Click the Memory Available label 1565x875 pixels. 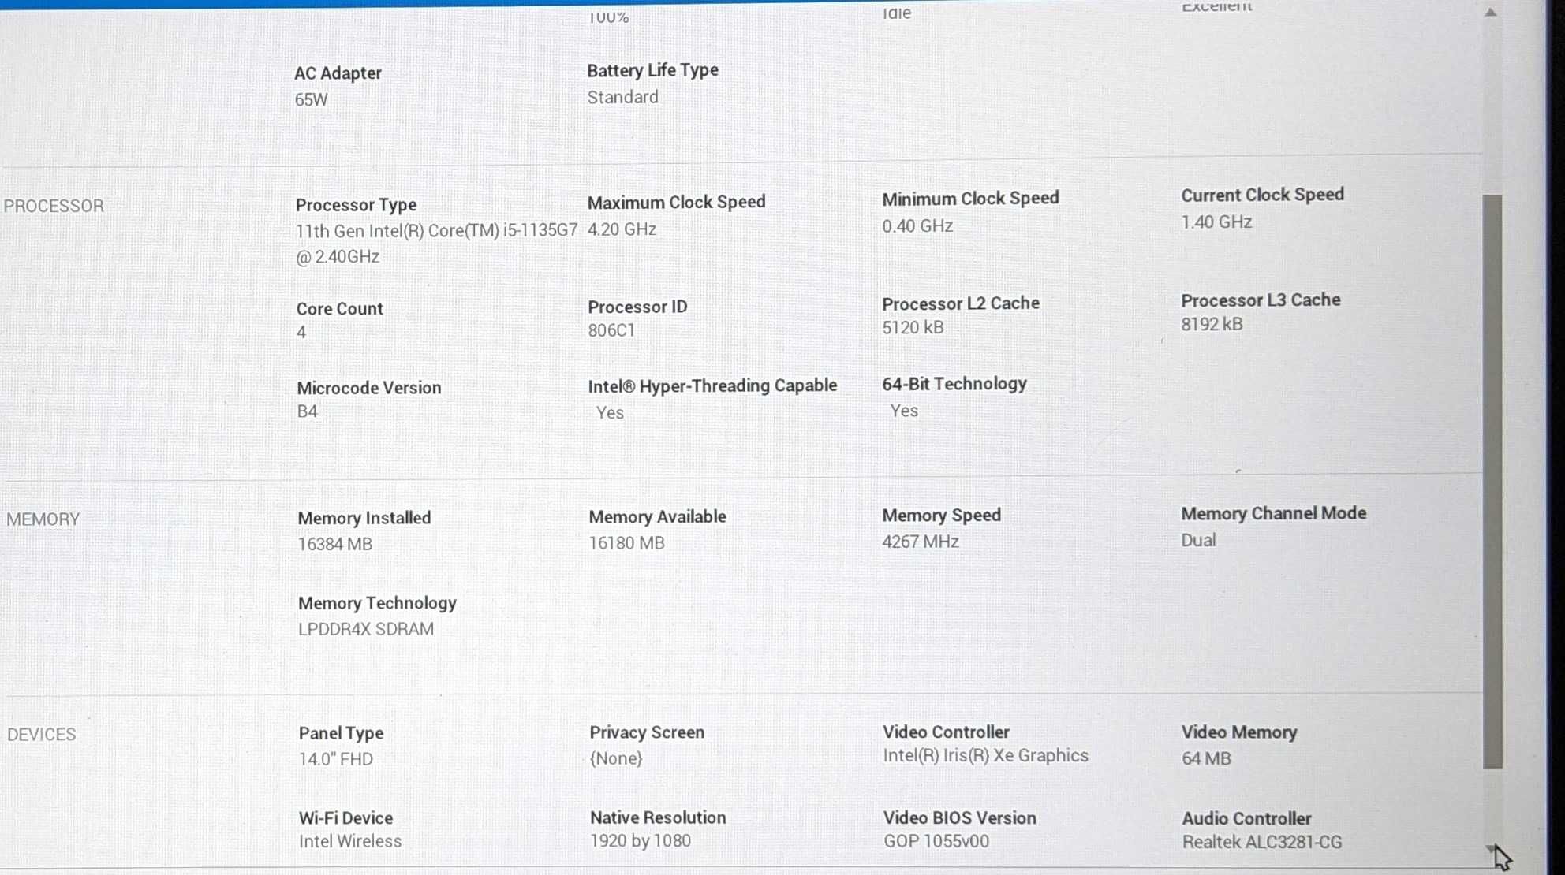pyautogui.click(x=657, y=517)
